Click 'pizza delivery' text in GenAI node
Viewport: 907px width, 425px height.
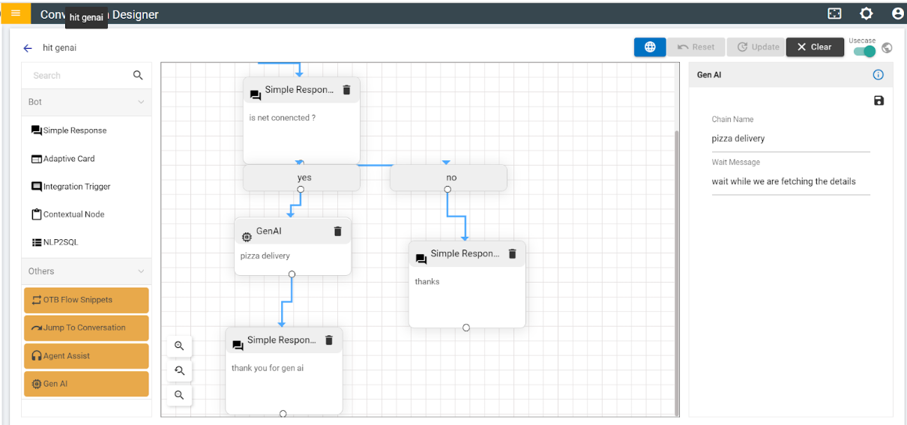[265, 256]
